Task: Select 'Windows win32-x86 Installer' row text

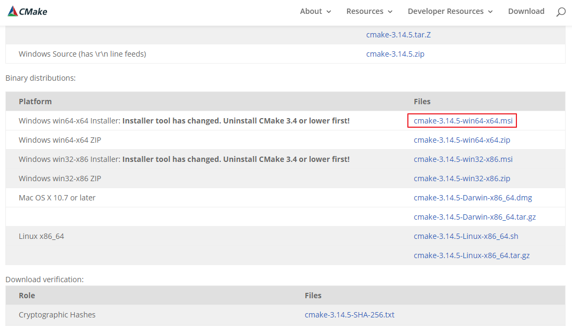Action: pyautogui.click(x=184, y=159)
